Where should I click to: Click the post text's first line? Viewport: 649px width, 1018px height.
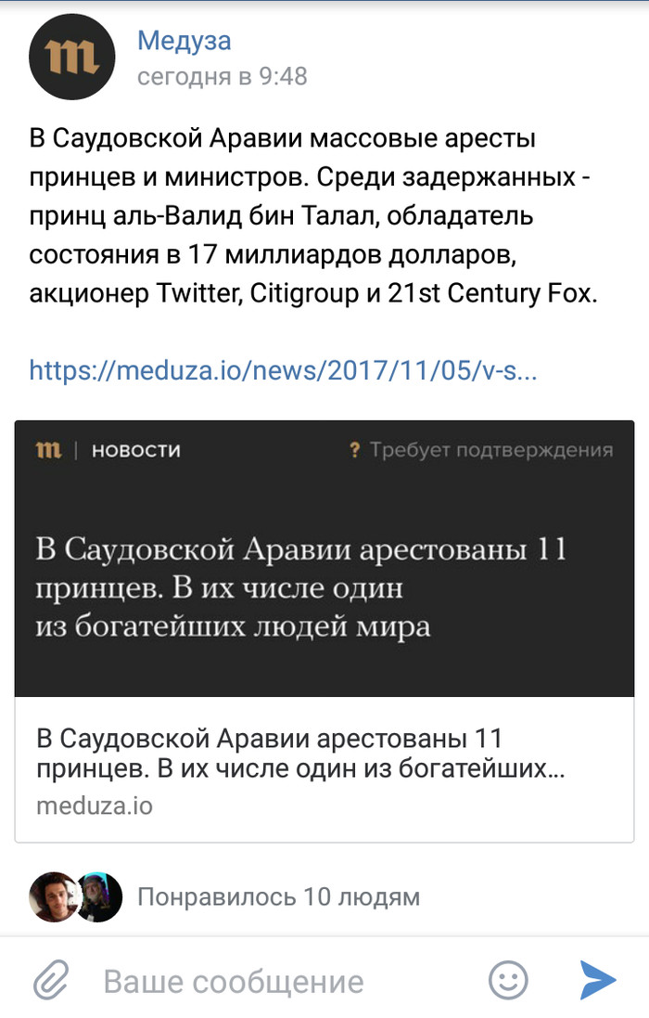point(283,139)
